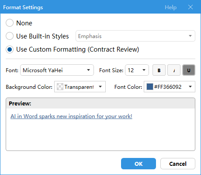Click the Help link in title bar

170,7
